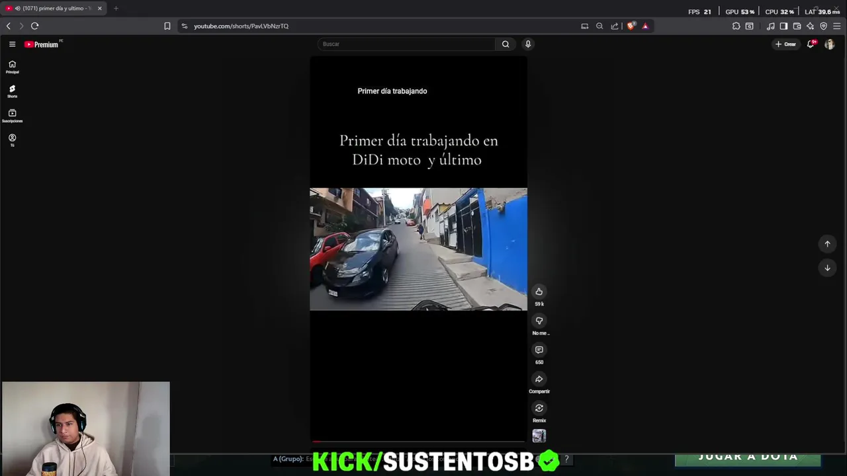
Task: Like the short with thumbs up
Action: click(x=539, y=292)
